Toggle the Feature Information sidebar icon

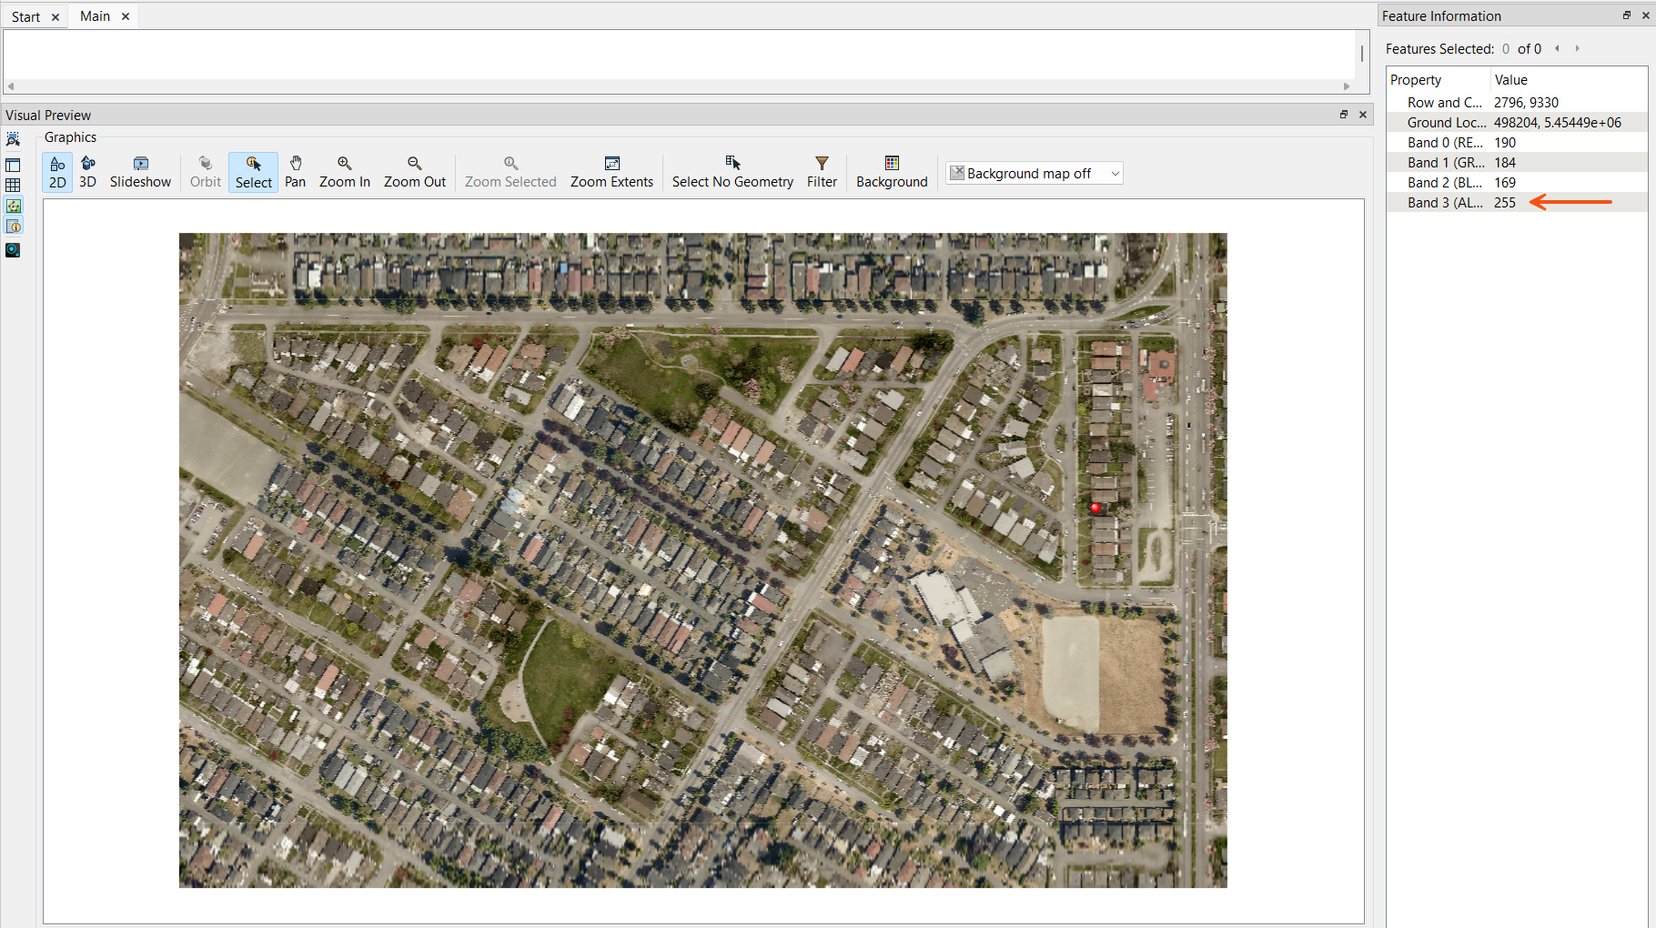pos(13,226)
